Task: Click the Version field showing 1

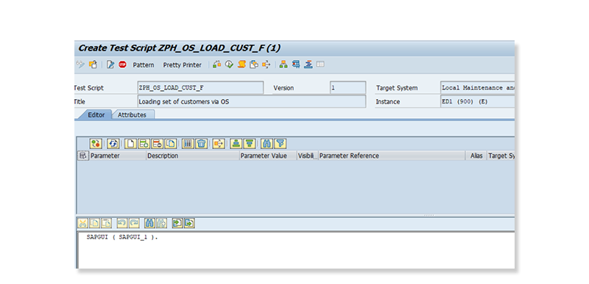Action: tap(348, 88)
